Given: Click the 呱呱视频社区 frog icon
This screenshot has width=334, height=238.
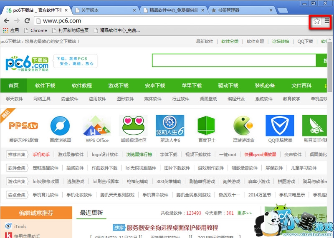Looking at the screenshot, I should click(134, 126).
